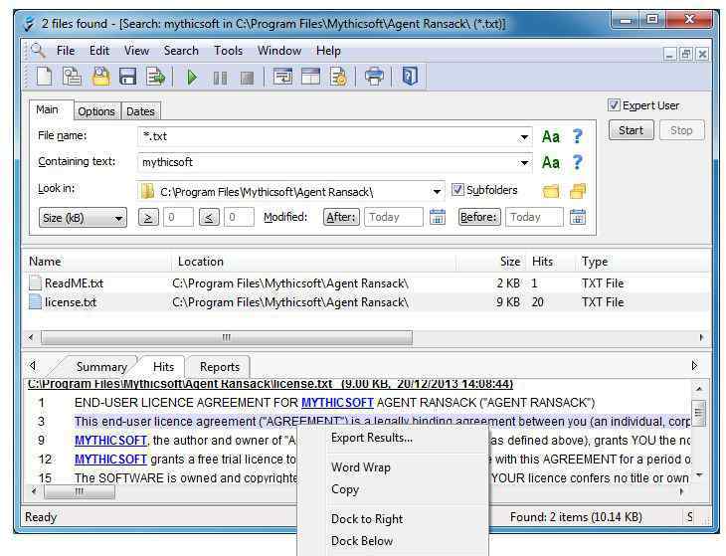Click right tab scroll arrow near Reports

click(x=694, y=366)
